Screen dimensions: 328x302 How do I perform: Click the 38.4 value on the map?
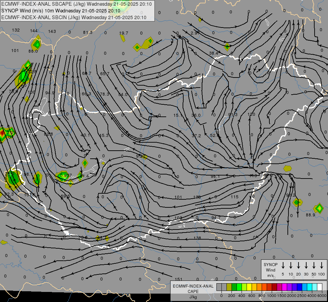(213, 53)
